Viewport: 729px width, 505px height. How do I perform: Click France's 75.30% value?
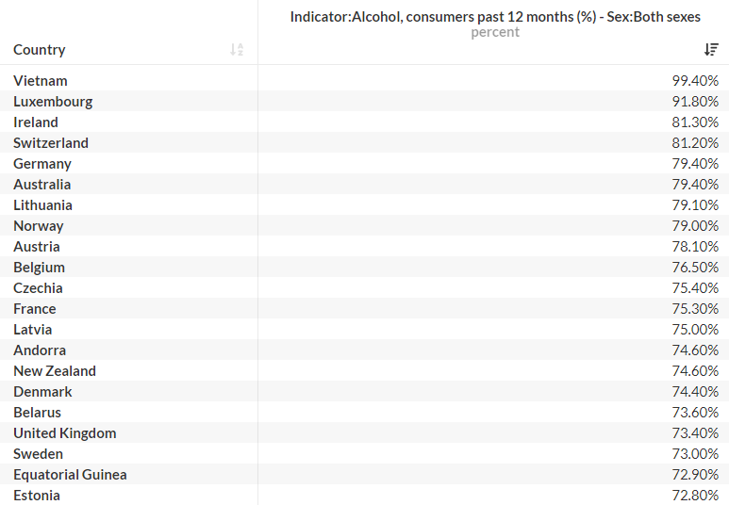[695, 308]
